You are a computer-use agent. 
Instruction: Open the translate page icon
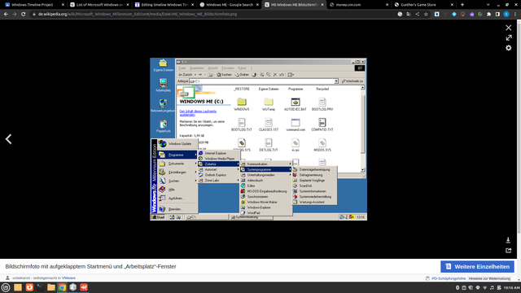(x=409, y=15)
